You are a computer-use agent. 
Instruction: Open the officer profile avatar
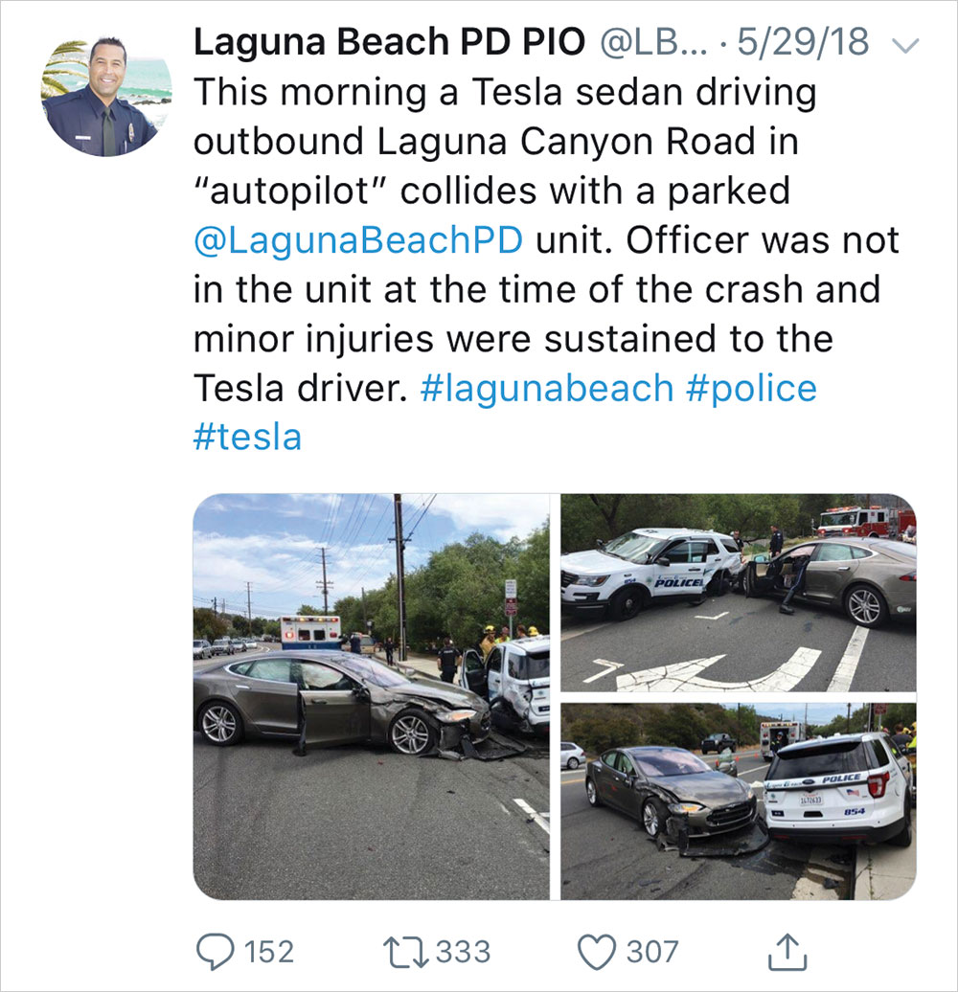106,97
